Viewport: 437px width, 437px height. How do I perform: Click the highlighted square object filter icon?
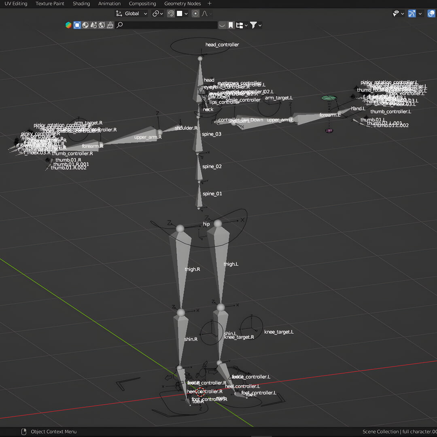[77, 25]
